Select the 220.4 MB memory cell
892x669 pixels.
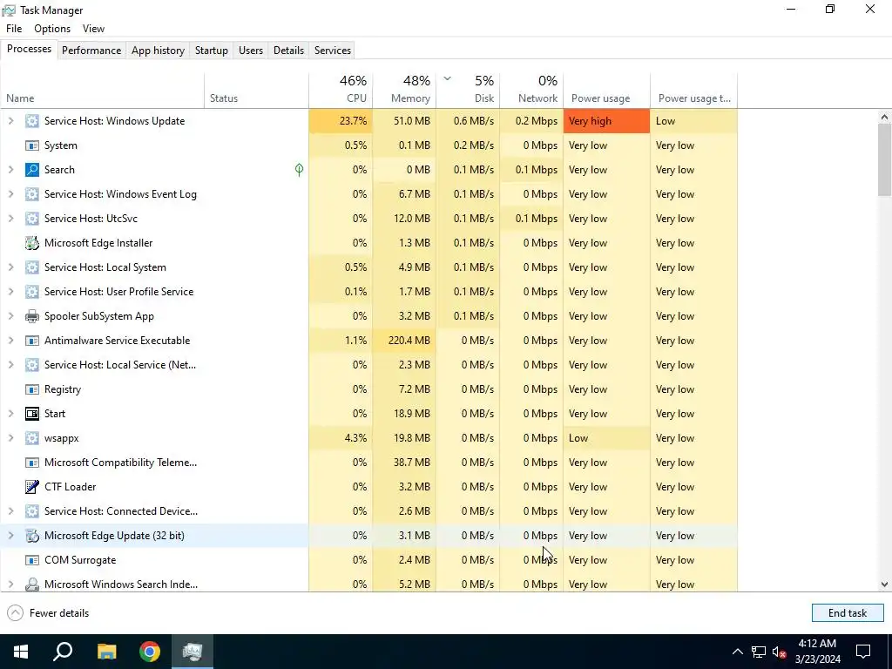404,341
